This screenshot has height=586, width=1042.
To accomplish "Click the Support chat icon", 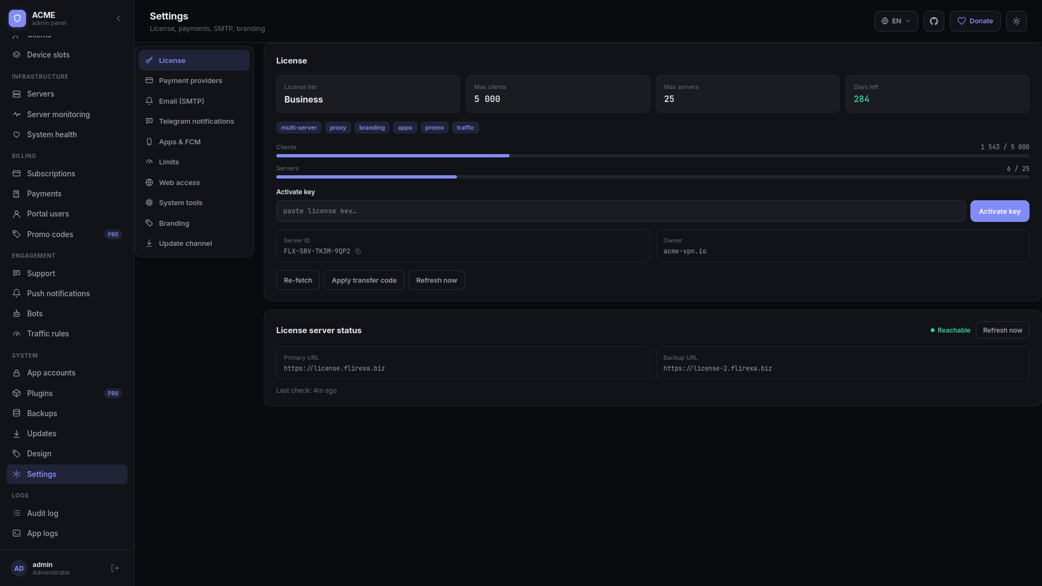I will pyautogui.click(x=16, y=273).
